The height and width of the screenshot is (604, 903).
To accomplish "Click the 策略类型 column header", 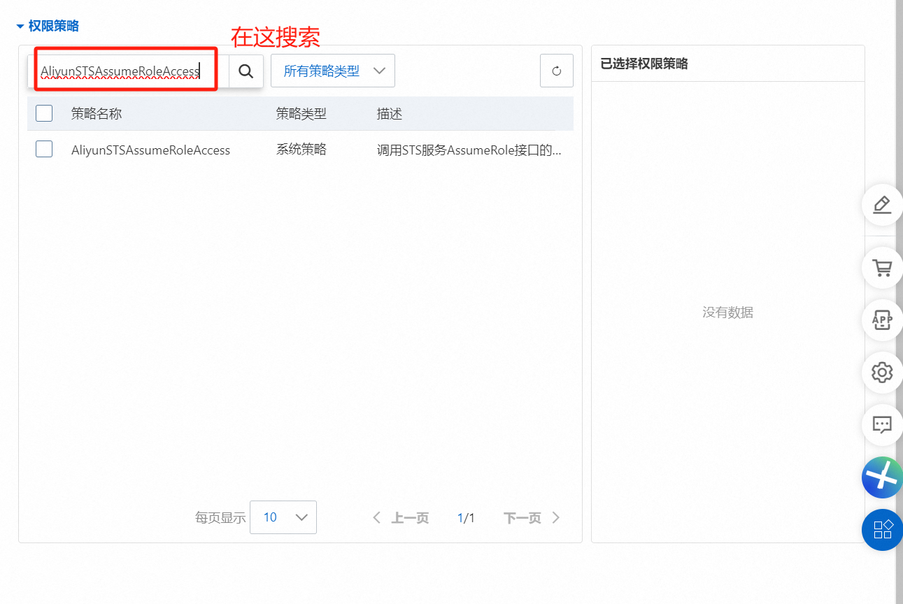I will [x=301, y=113].
